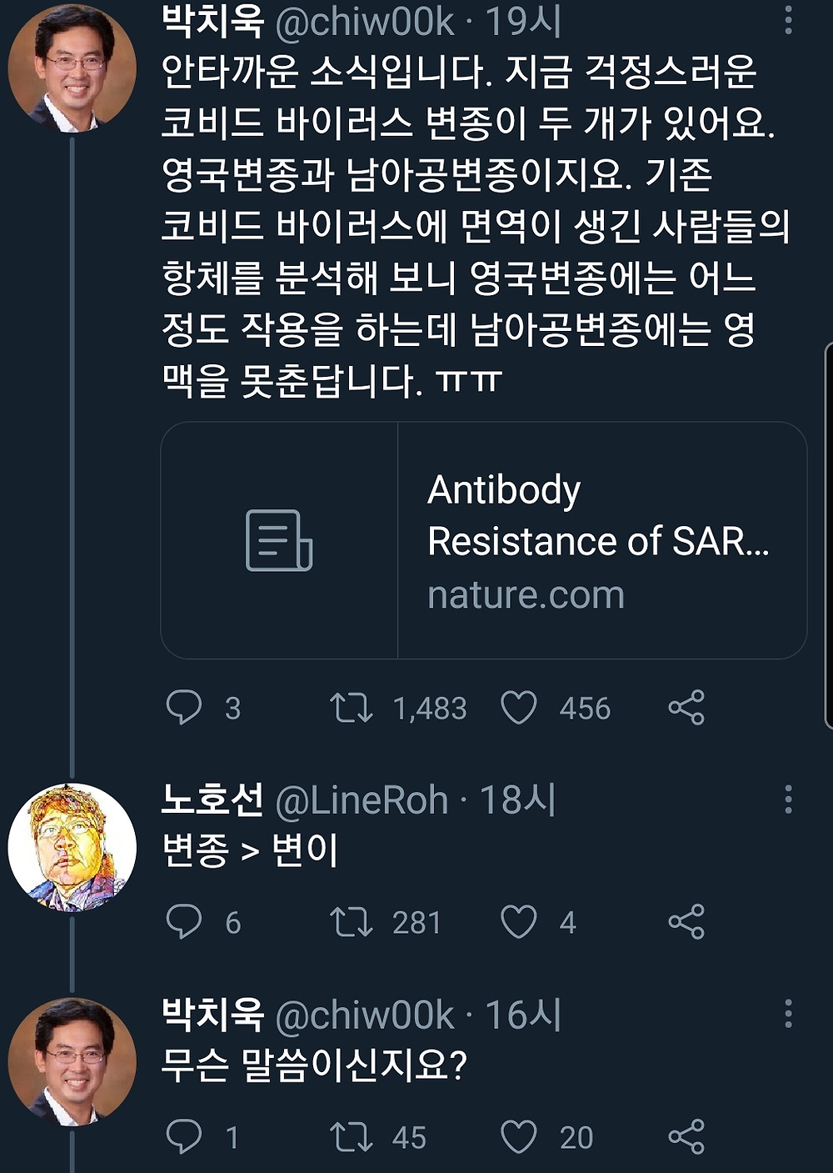Like 노호선's tweet with 4 likes
833x1173 pixels.
tap(518, 921)
